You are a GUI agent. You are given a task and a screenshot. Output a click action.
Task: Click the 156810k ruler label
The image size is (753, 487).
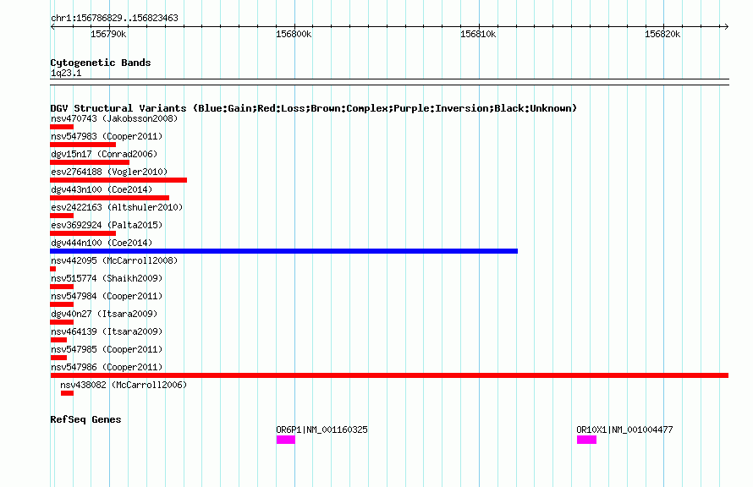click(478, 34)
